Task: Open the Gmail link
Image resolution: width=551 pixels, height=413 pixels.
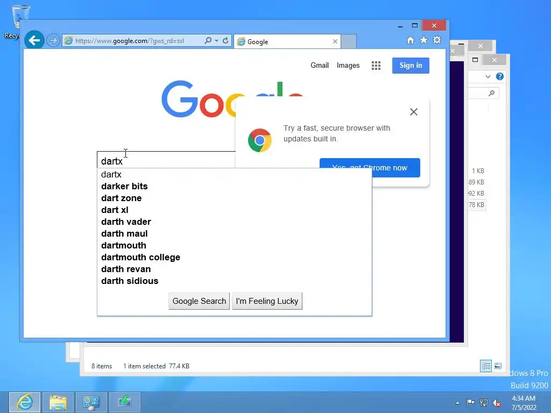Action: tap(320, 65)
